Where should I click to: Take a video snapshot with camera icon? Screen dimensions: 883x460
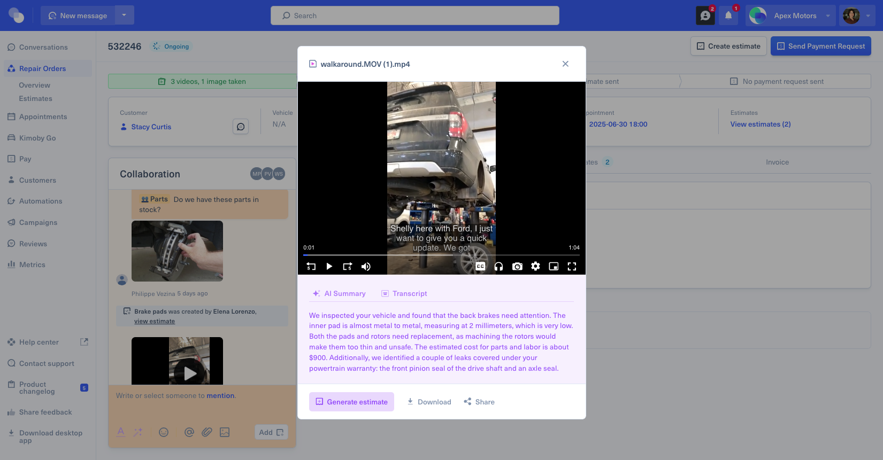[517, 266]
